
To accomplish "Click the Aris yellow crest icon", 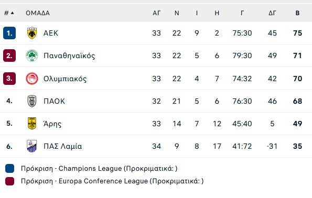I will 32,124.
